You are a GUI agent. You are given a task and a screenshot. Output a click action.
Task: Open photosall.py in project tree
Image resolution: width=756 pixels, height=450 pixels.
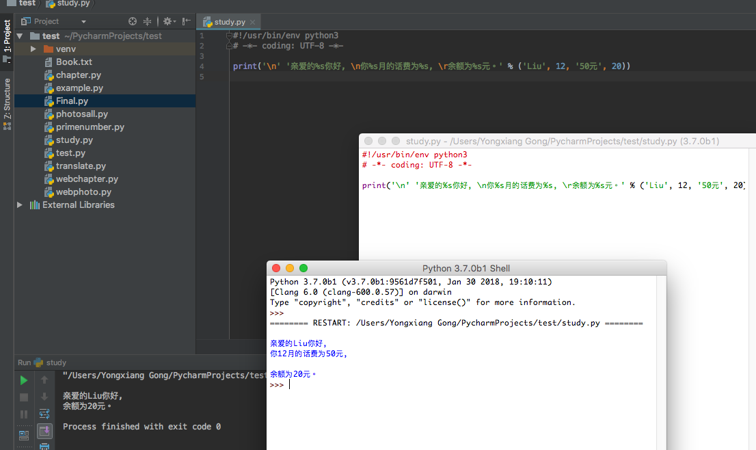pos(81,114)
